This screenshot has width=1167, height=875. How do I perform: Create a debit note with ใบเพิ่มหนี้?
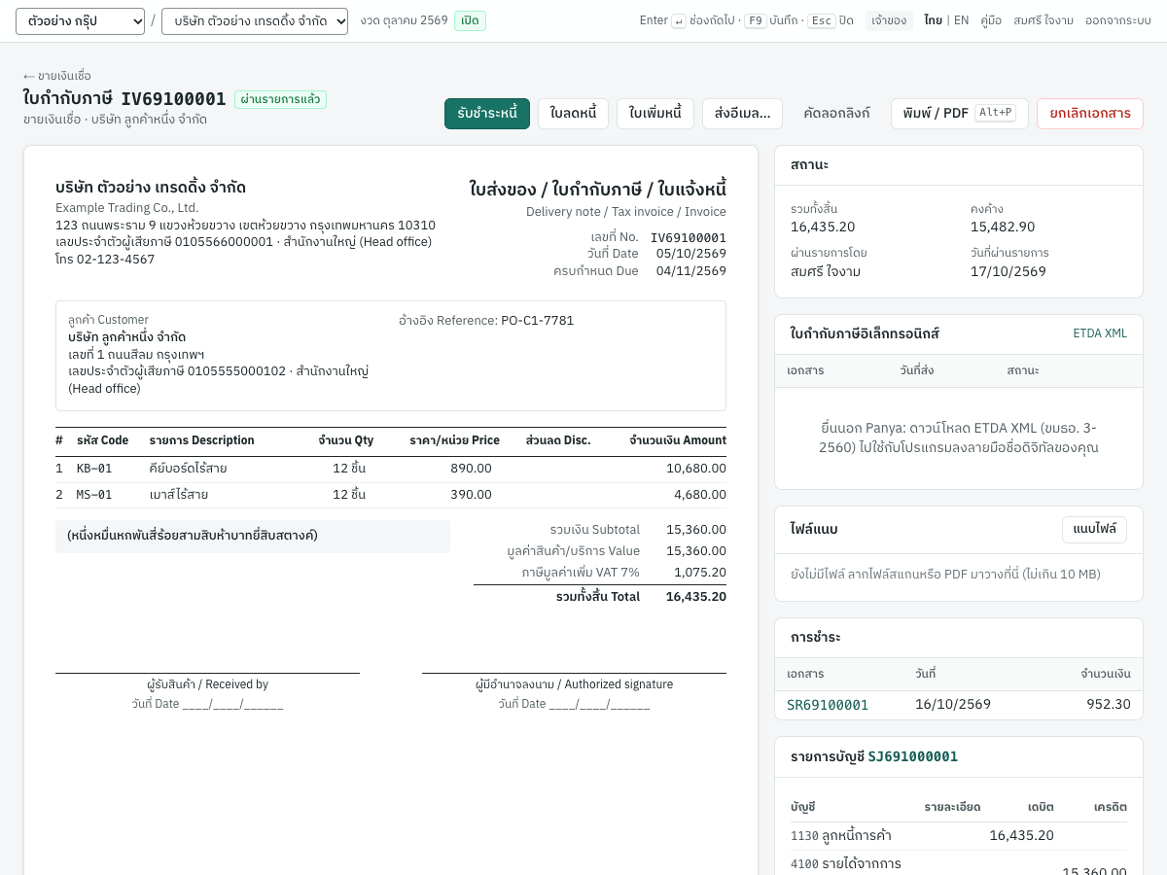(x=655, y=114)
